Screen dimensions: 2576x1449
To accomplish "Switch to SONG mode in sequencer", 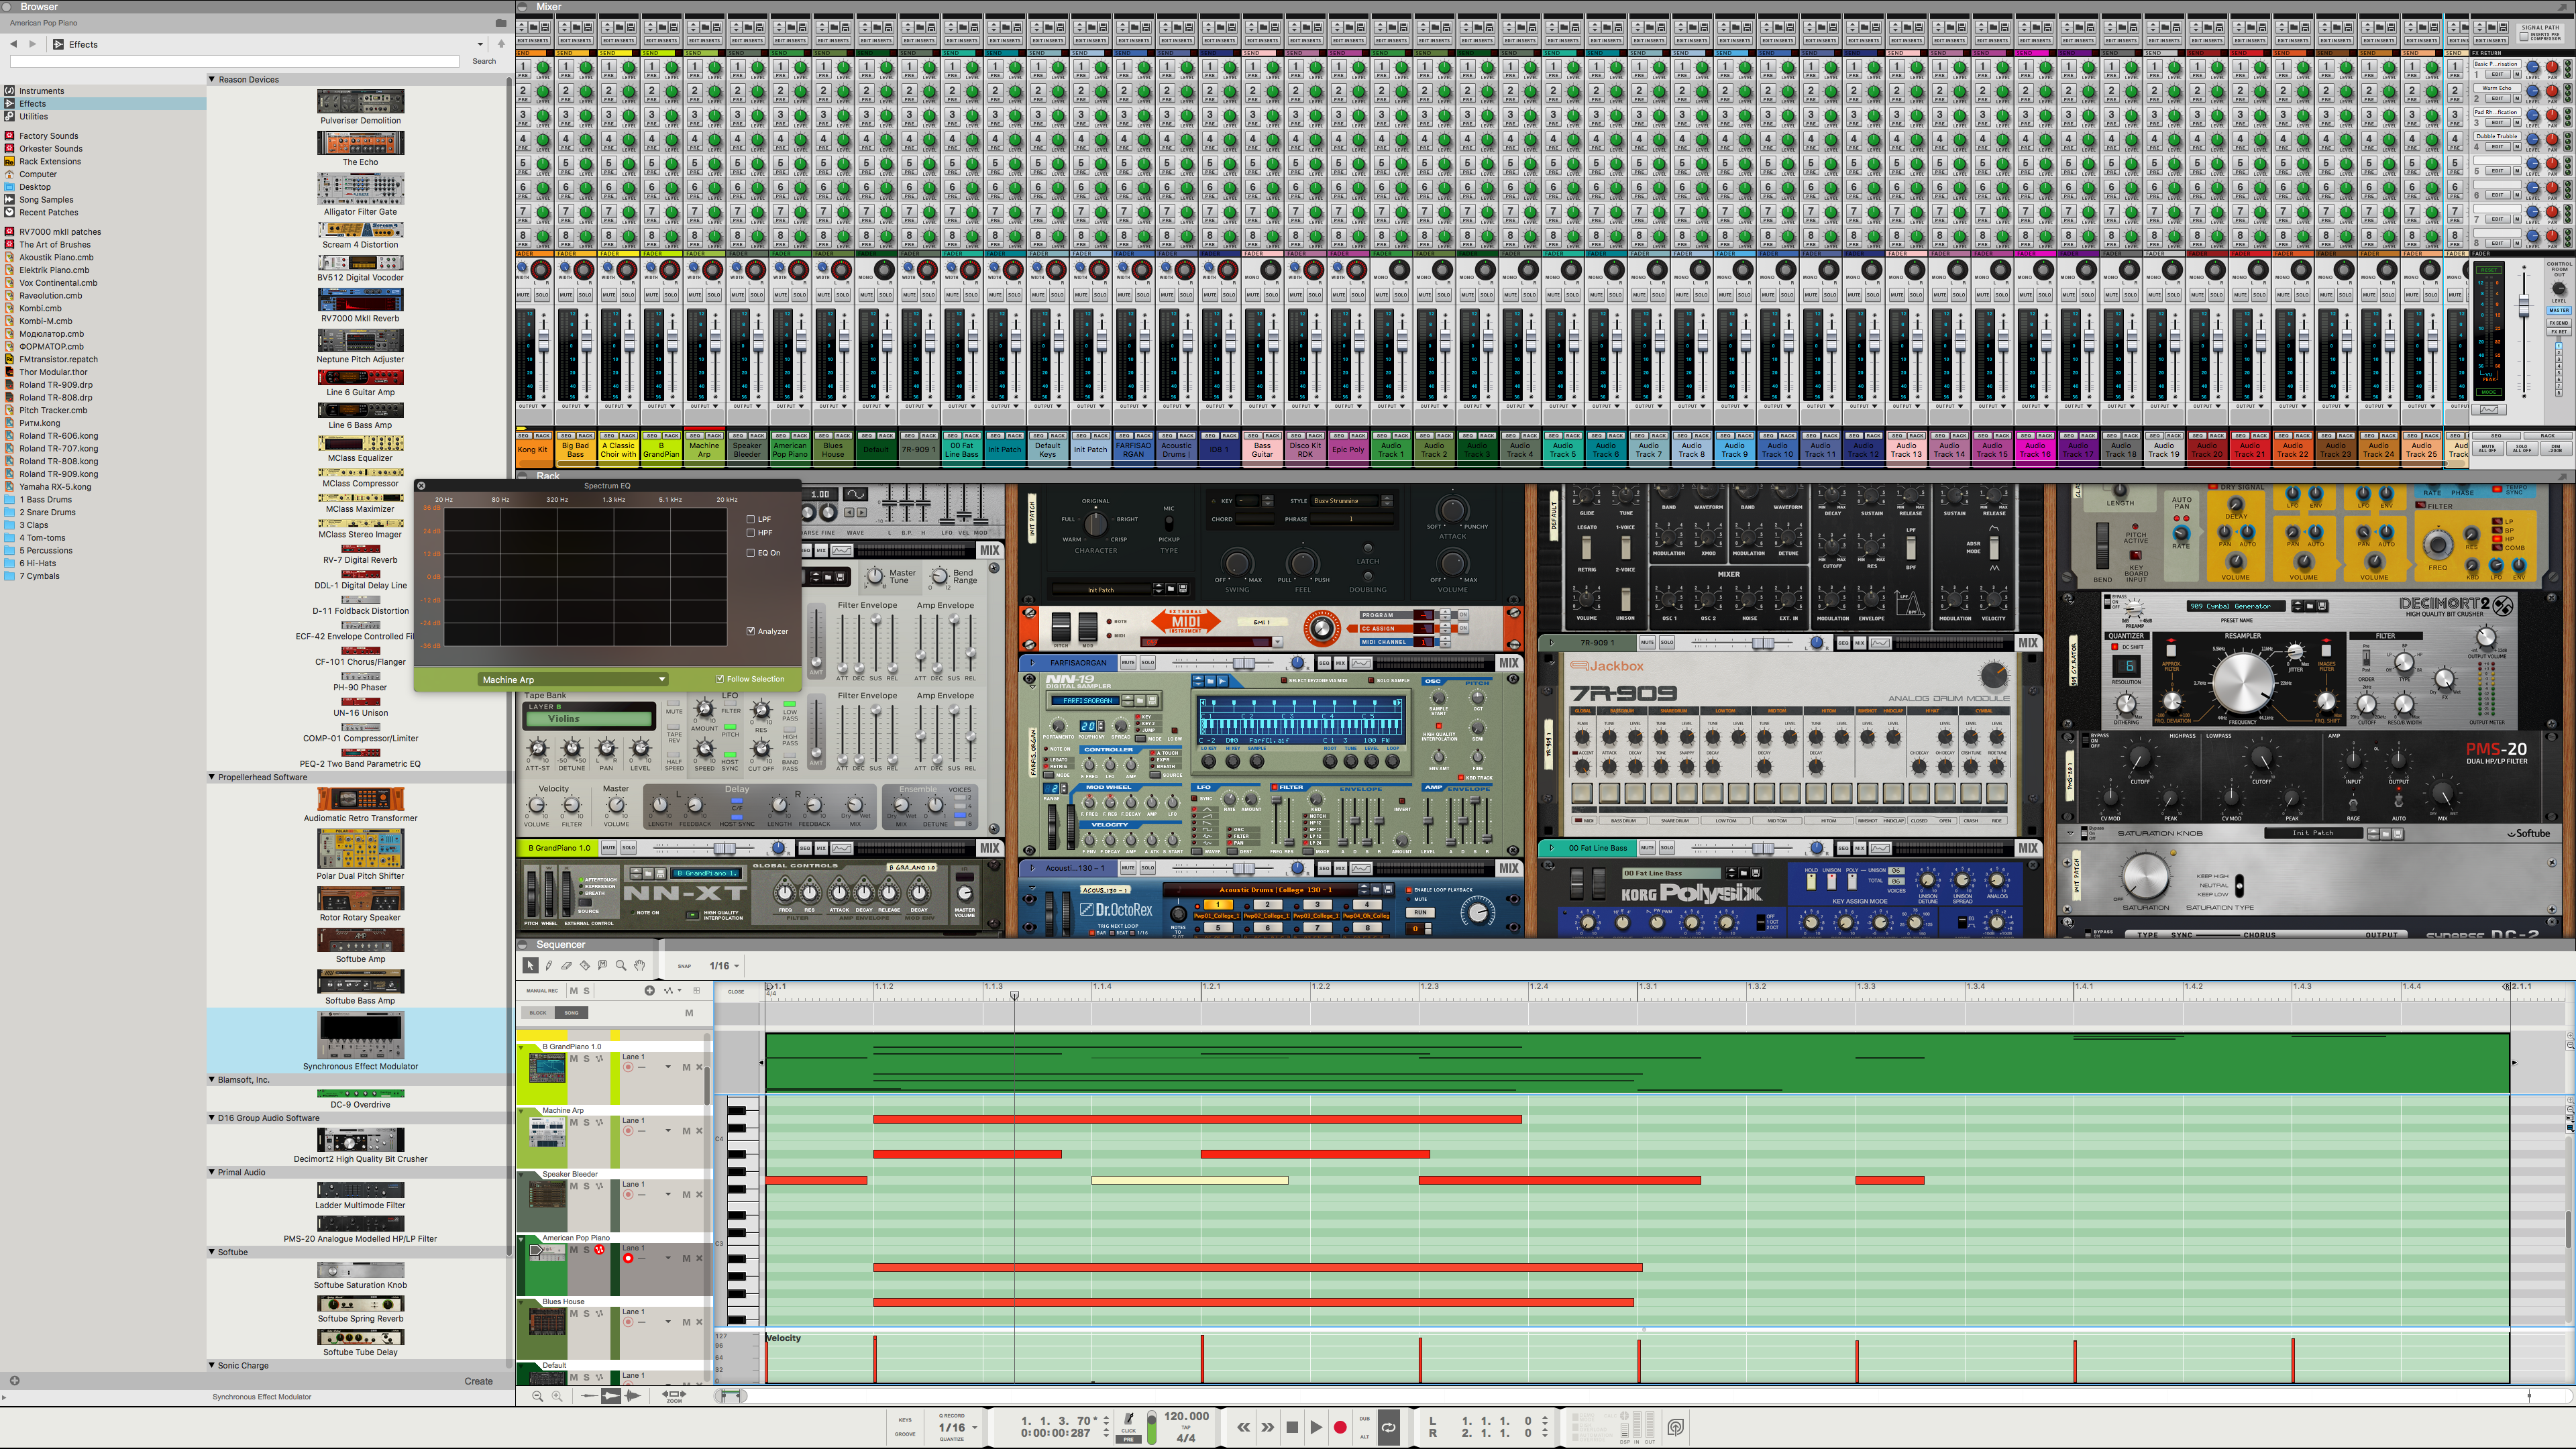I will click(571, 1012).
